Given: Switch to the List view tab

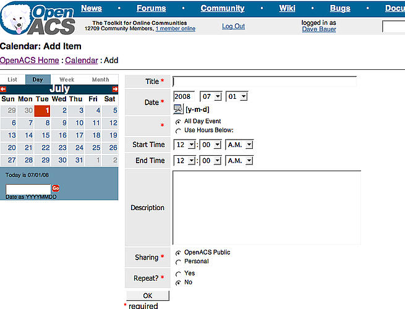Looking at the screenshot, I should 12,80.
